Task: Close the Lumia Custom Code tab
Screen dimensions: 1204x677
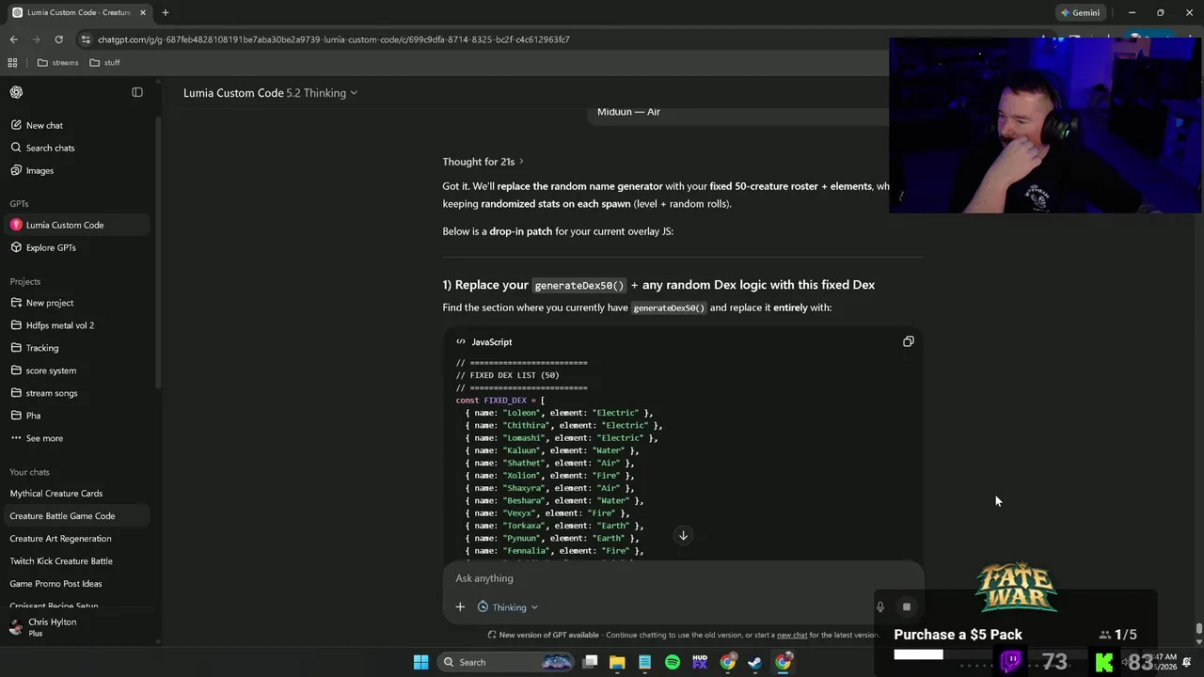Action: coord(143,12)
